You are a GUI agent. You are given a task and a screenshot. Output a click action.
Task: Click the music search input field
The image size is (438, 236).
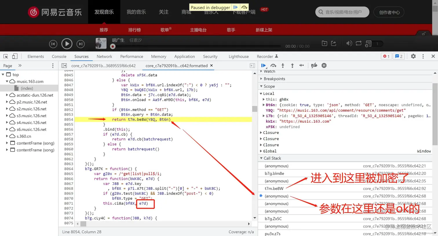click(342, 12)
